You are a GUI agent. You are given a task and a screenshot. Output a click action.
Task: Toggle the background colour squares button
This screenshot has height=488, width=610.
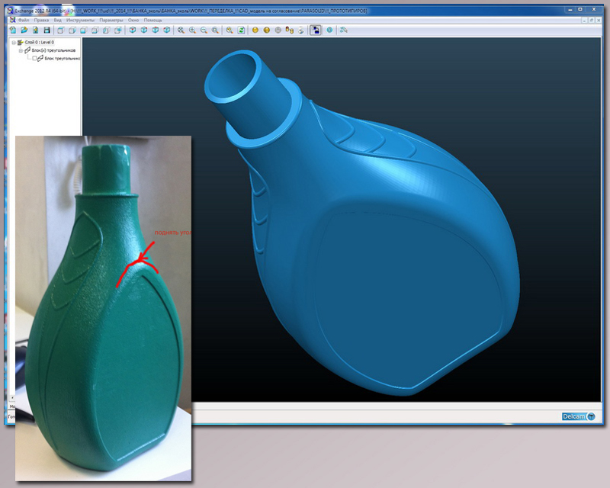coord(316,30)
